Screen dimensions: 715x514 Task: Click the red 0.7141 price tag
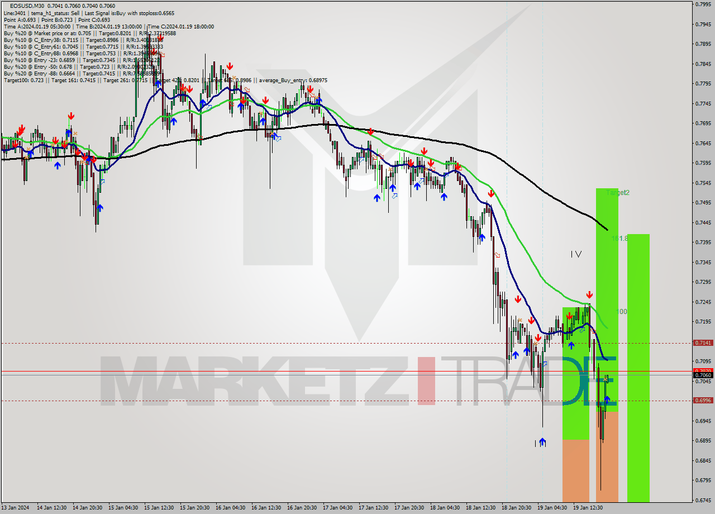702,343
